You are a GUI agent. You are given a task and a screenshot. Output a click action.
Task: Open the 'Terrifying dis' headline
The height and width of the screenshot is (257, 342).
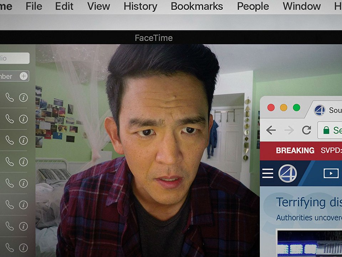pos(309,202)
